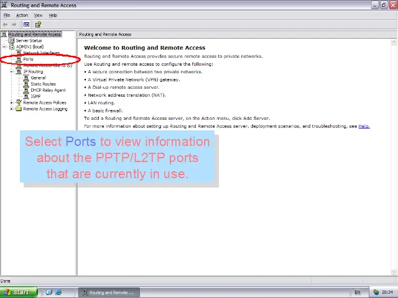This screenshot has height=298, width=398.
Task: Click the 20:34 clock in the tray
Action: 387,292
